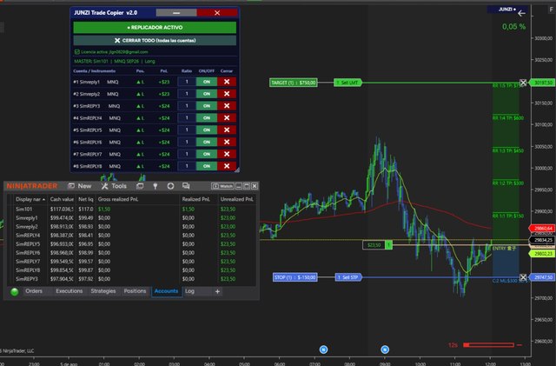Click the Cash value column header
Screen dimensions: 556x366
(62, 199)
